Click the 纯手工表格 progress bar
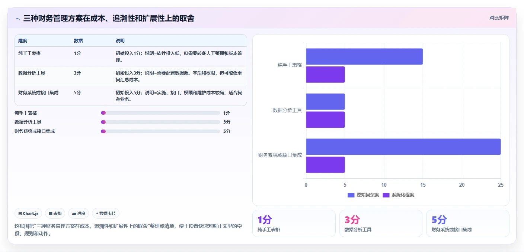The height and width of the screenshot is (252, 524). 160,113
